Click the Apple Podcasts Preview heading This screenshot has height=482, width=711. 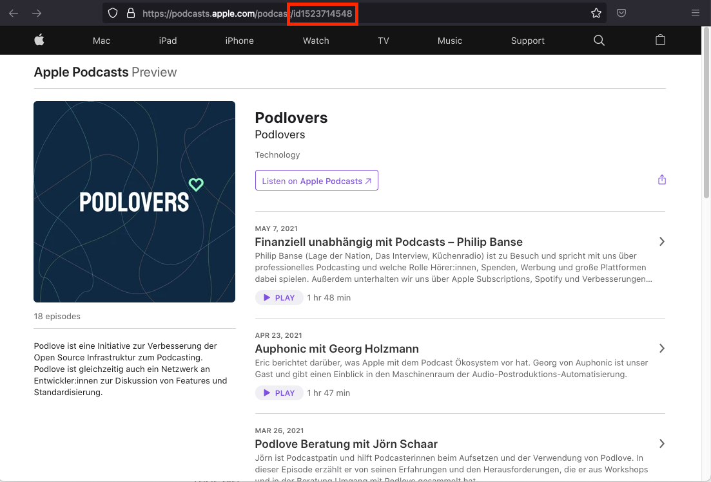click(x=105, y=72)
